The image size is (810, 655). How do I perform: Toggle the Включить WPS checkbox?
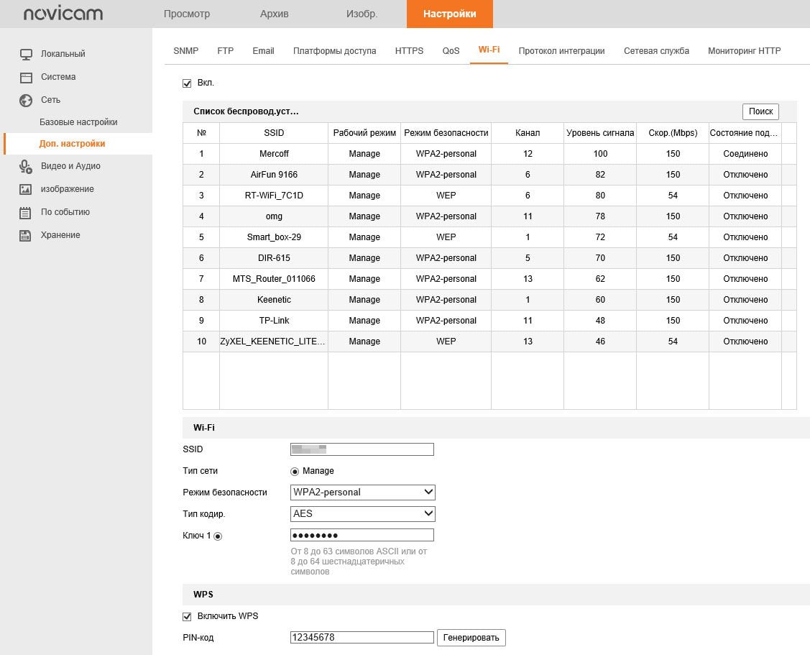tap(187, 616)
